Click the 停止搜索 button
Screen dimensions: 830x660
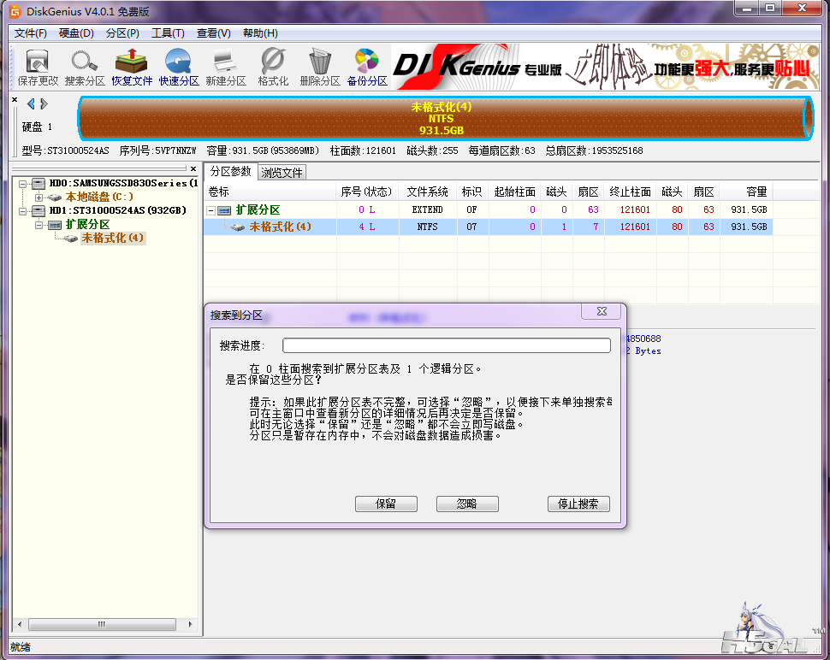pyautogui.click(x=578, y=504)
